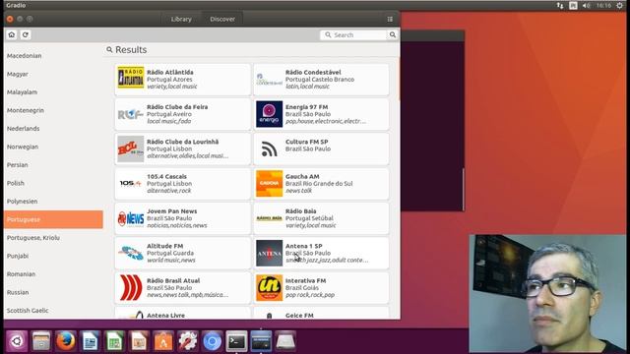Viewport: 630px width, 354px height.
Task: Select Magyar in language list
Action: click(53, 74)
